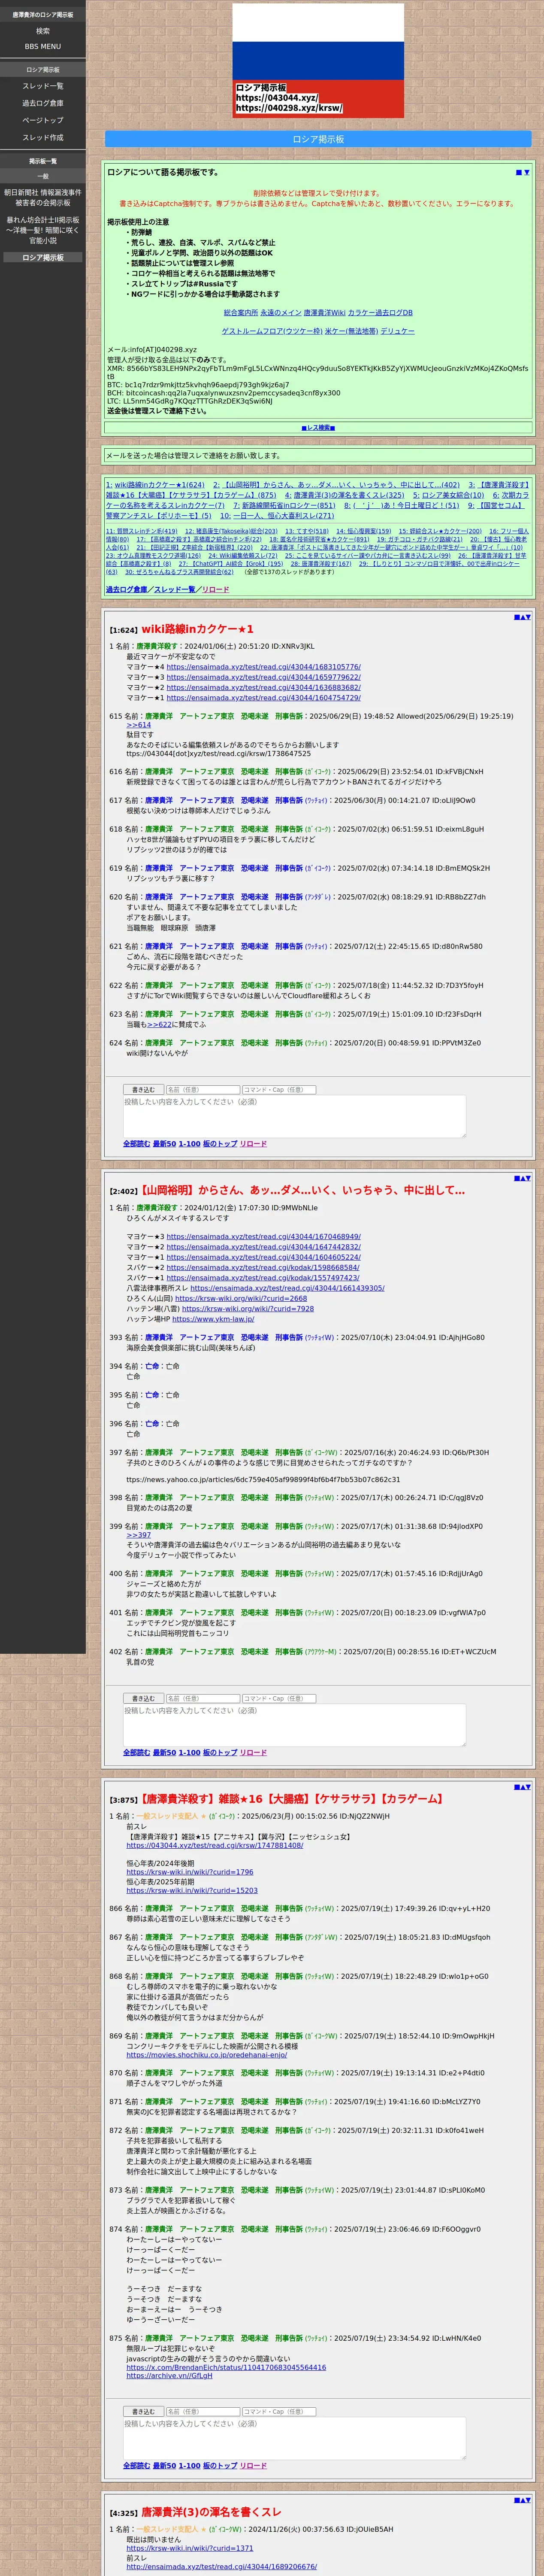The height and width of the screenshot is (2576, 544).
Task: Click the ▼ arrow above the 雑談★16 thread
Action: point(528,1787)
